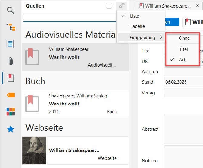Switch to Liste view in menu
This screenshot has width=203, height=168.
click(135, 16)
